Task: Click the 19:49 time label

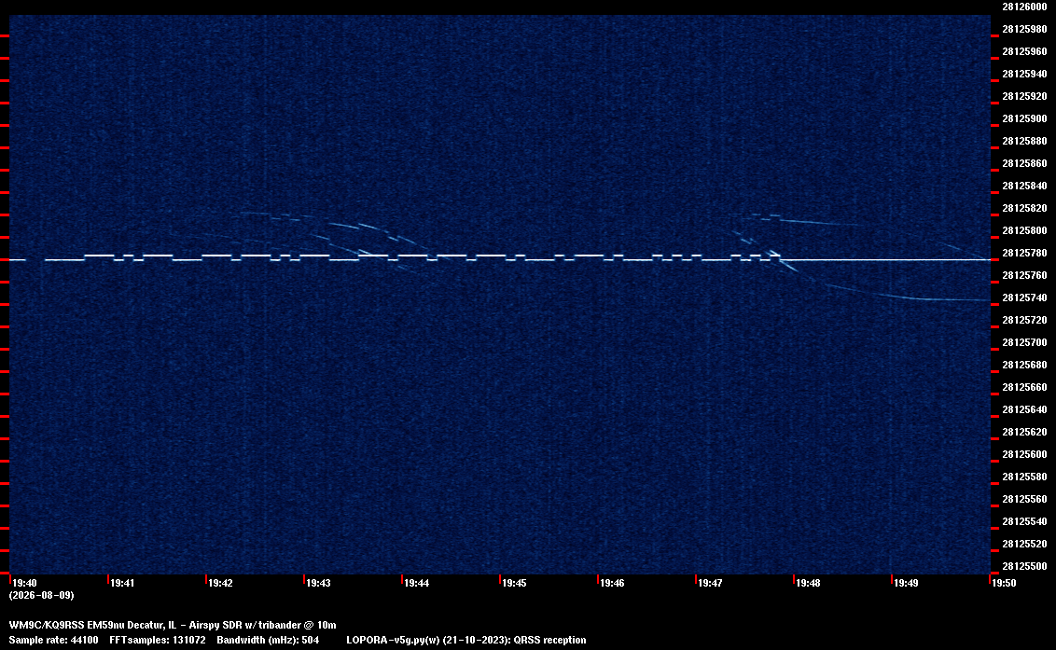Action: point(906,583)
